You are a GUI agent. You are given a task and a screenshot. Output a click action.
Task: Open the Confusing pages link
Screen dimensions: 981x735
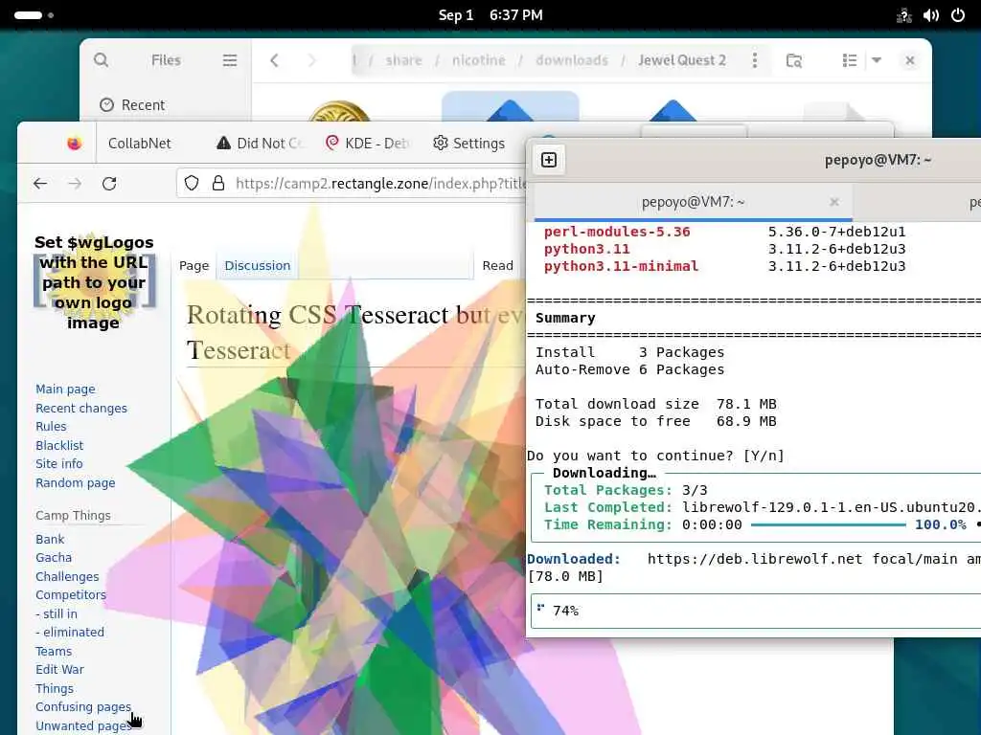(83, 707)
